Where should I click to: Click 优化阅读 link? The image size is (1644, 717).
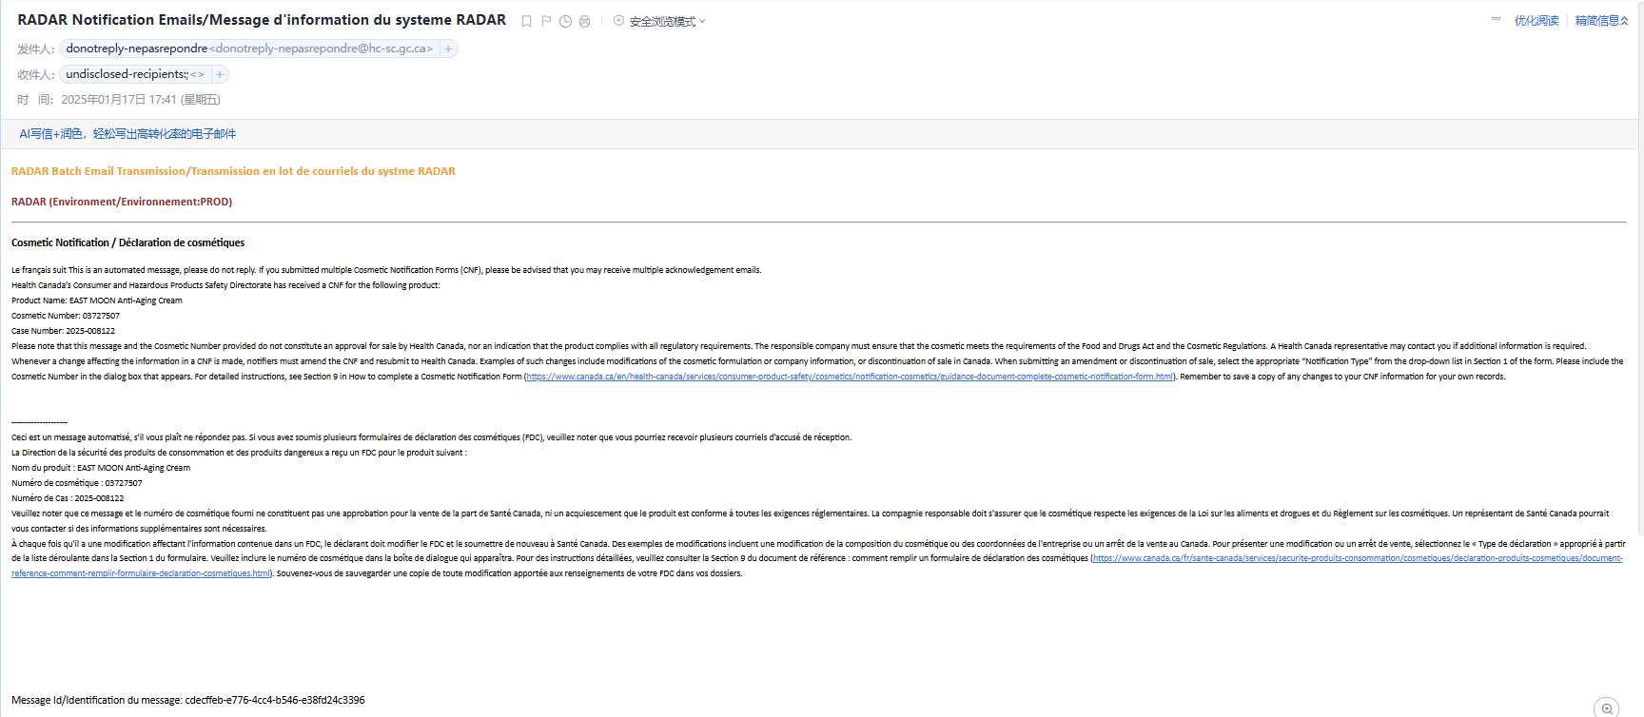[x=1536, y=20]
